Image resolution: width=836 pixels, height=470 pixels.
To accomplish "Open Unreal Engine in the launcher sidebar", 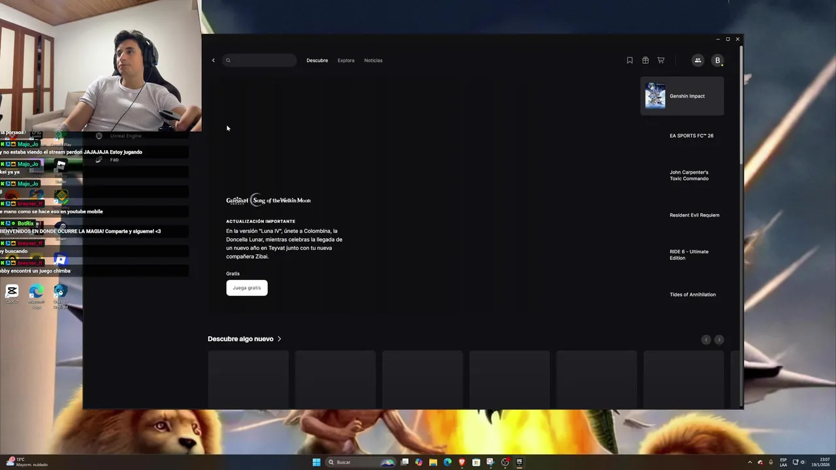I will (119, 136).
